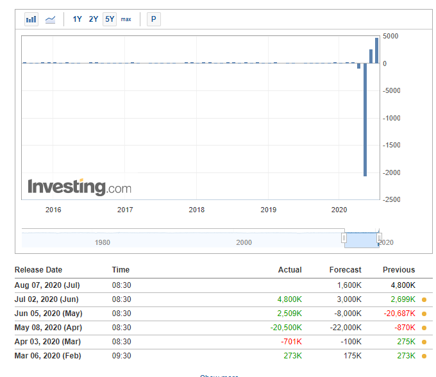
Task: Click the Release Date column header
Action: click(38, 270)
